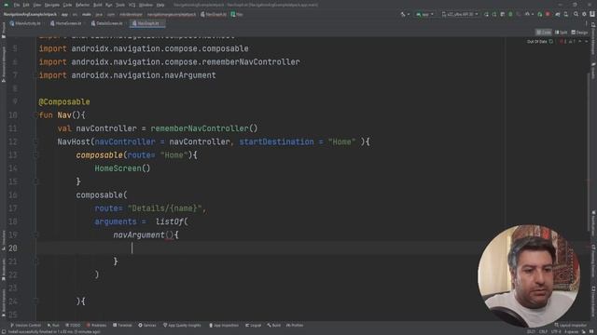
Task: Open the File menu
Action: click(17, 5)
